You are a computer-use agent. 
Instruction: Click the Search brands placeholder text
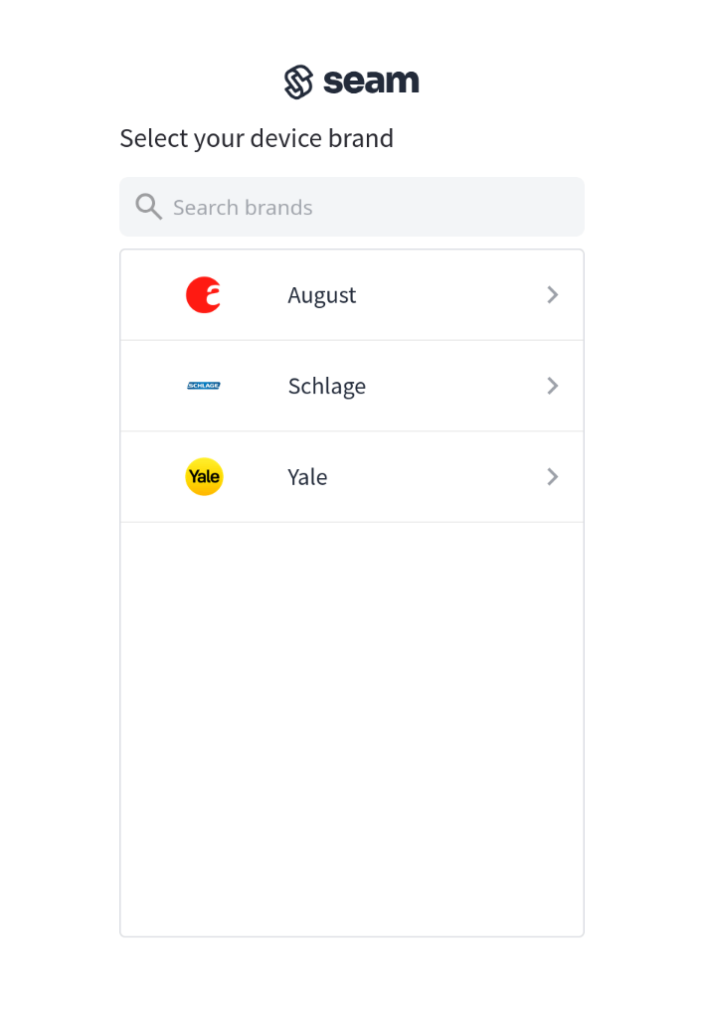click(243, 207)
